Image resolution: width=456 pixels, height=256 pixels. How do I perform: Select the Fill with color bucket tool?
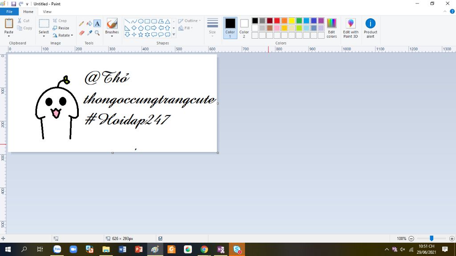[89, 24]
